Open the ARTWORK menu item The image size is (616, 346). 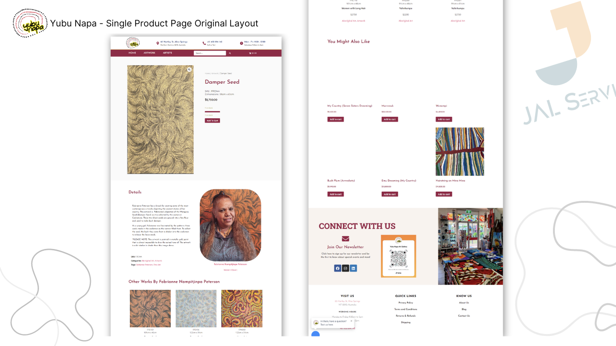coord(149,53)
